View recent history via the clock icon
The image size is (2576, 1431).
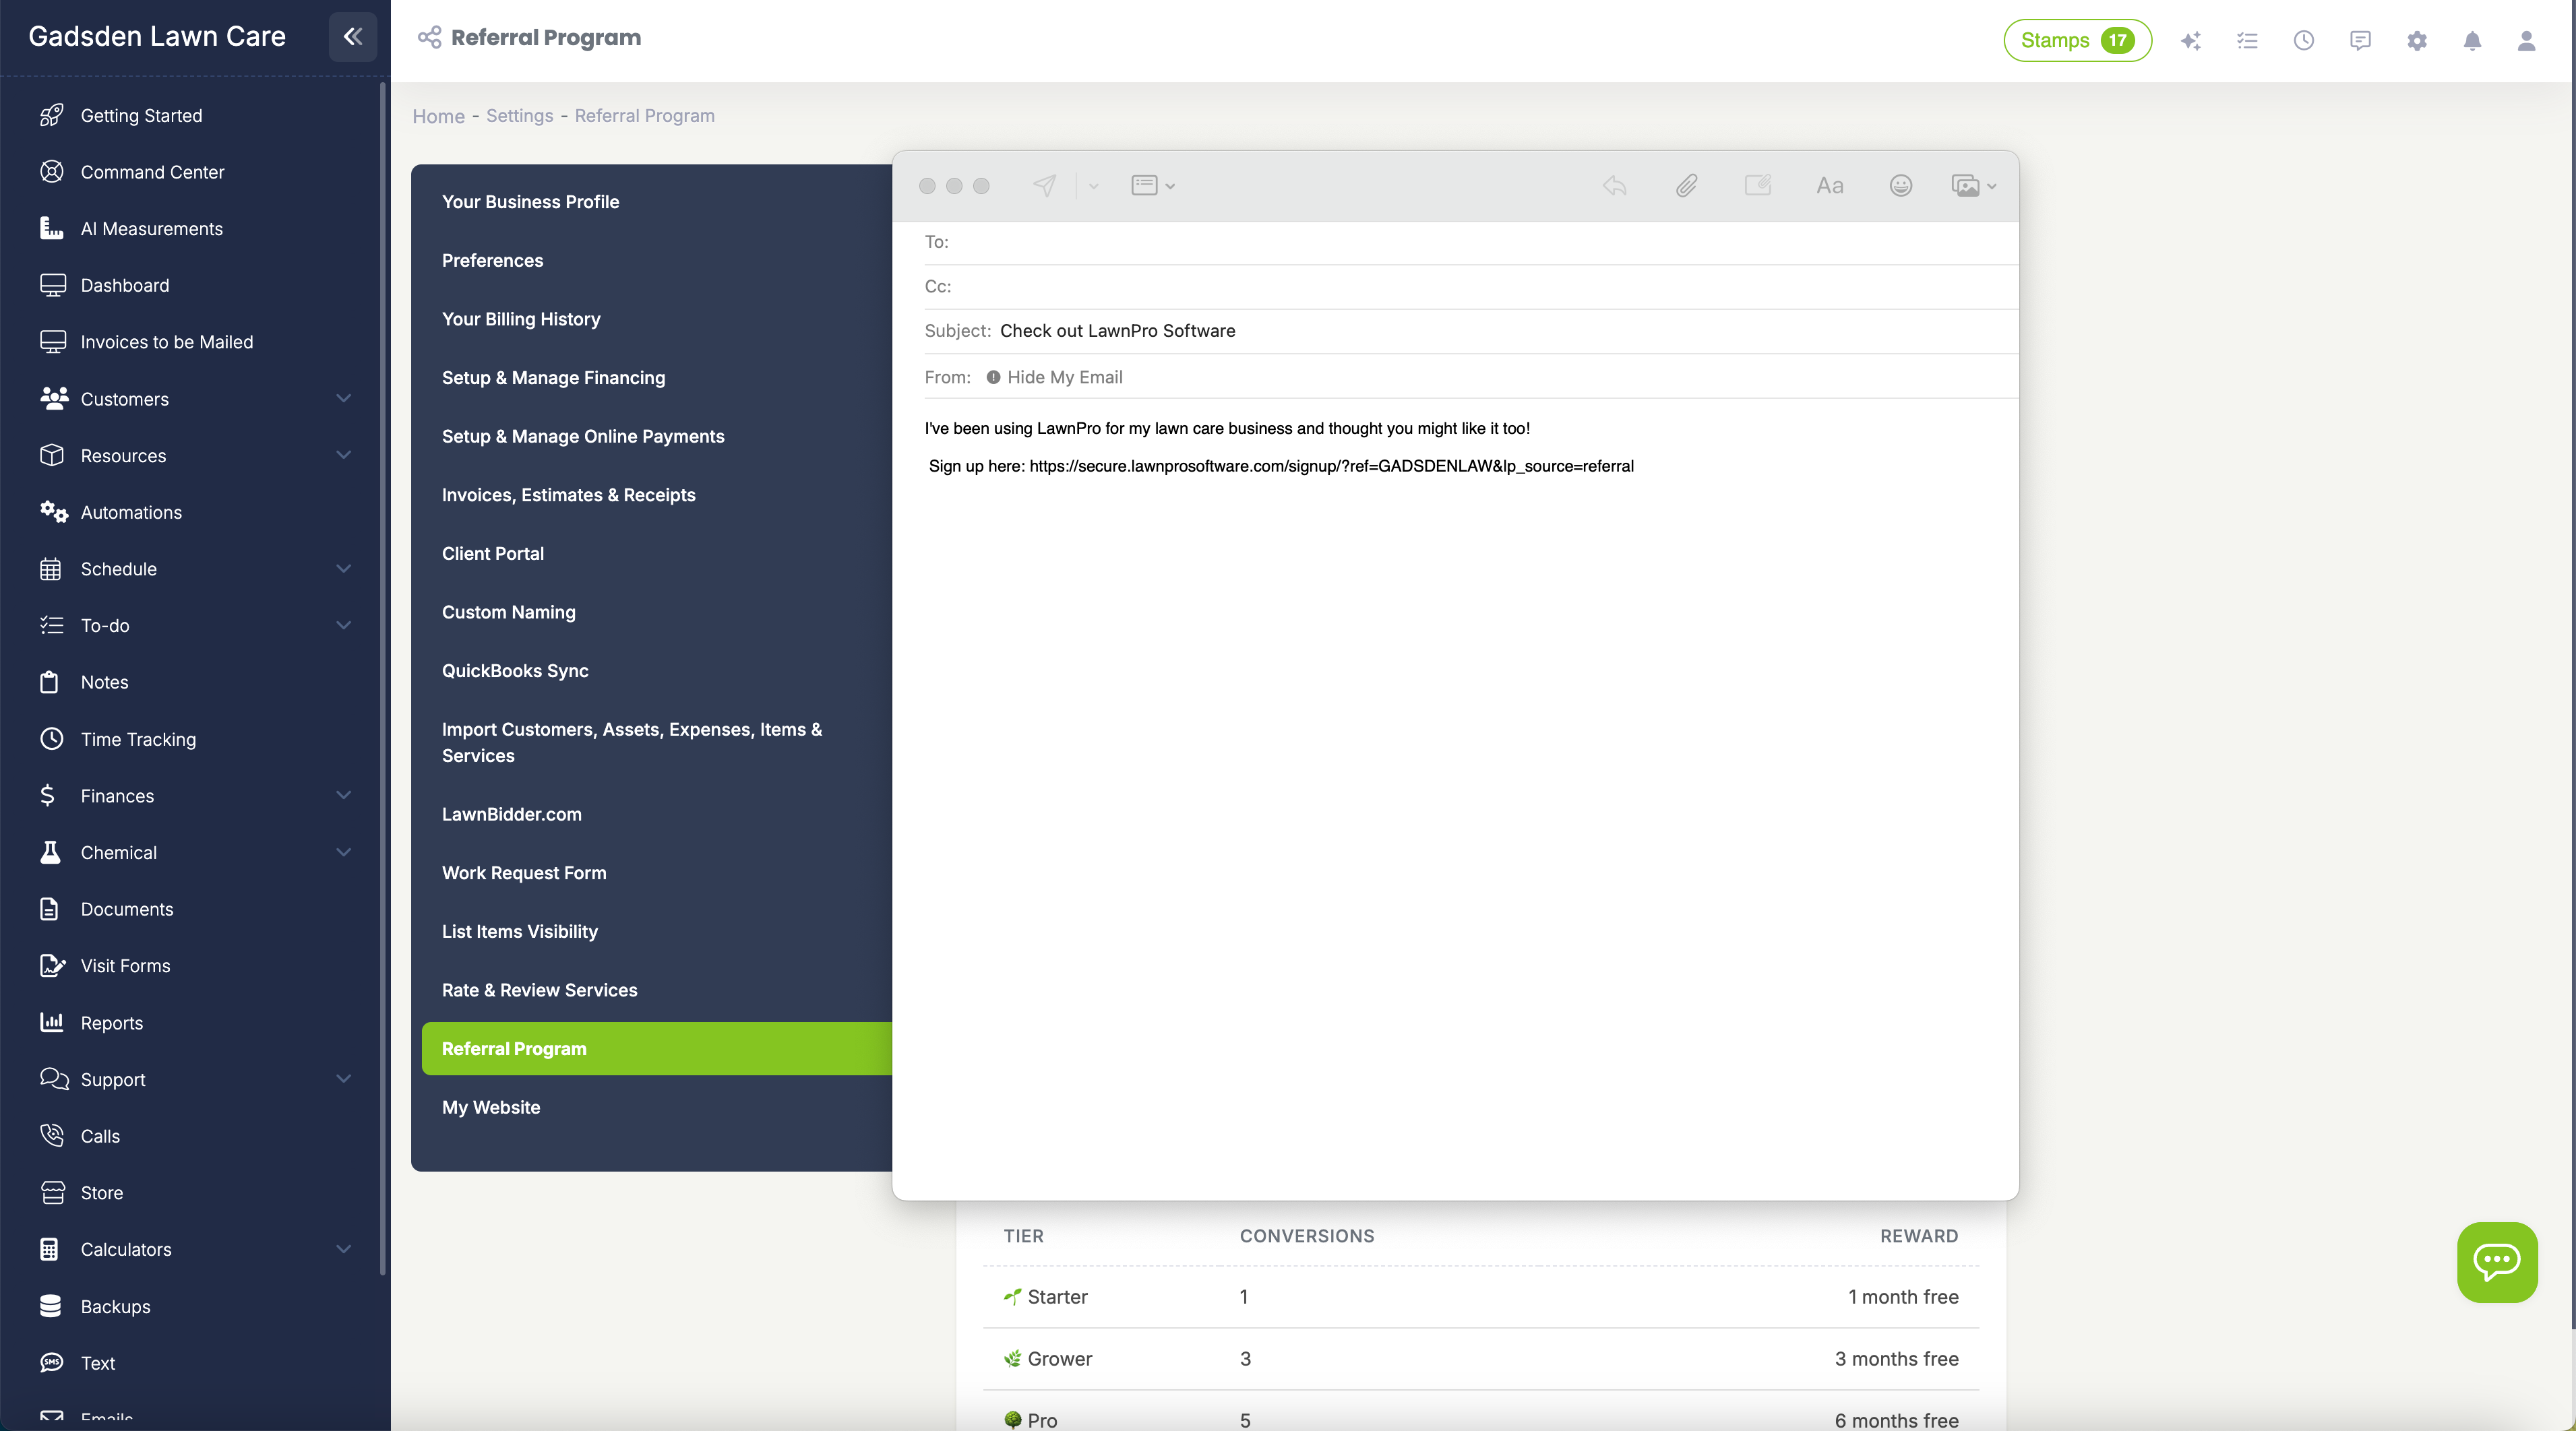point(2305,41)
